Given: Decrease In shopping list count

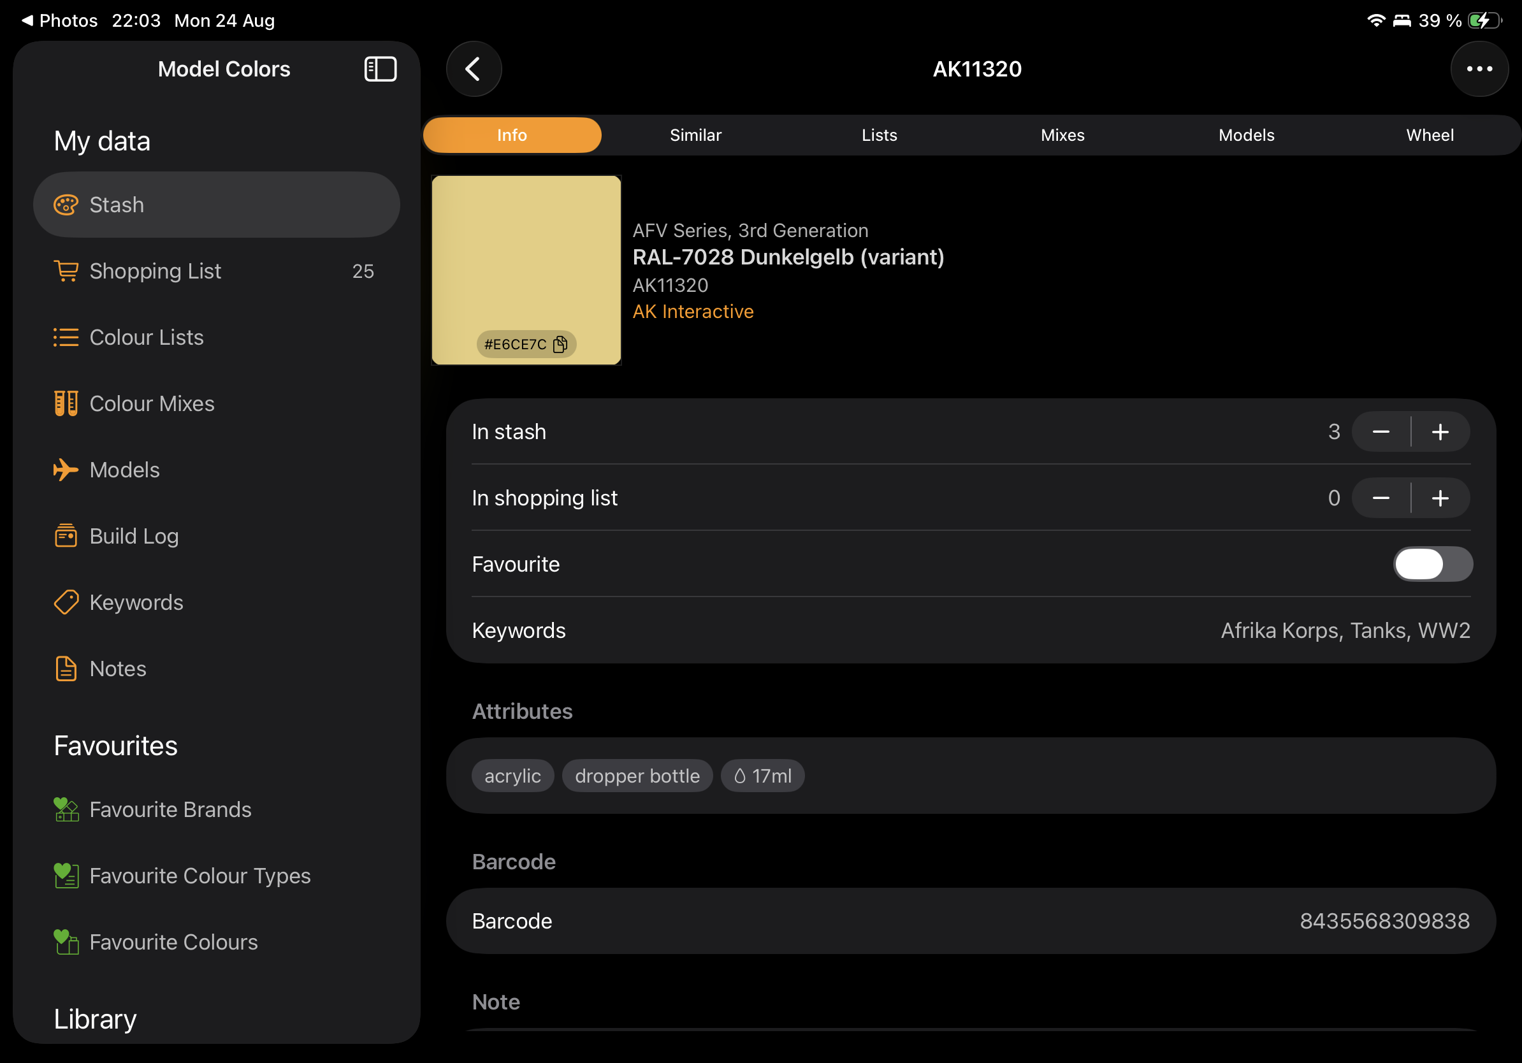Looking at the screenshot, I should click(x=1381, y=498).
